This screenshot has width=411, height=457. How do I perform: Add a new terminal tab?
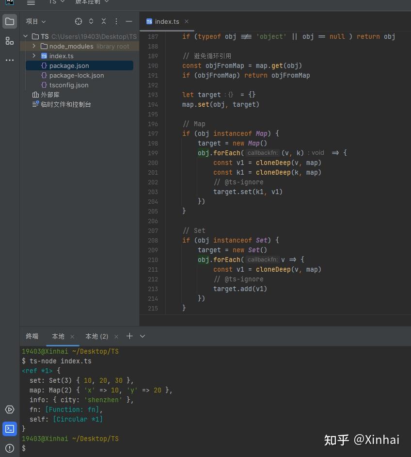[129, 336]
